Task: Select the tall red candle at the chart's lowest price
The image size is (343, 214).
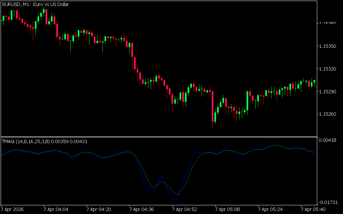Action: click(213, 106)
